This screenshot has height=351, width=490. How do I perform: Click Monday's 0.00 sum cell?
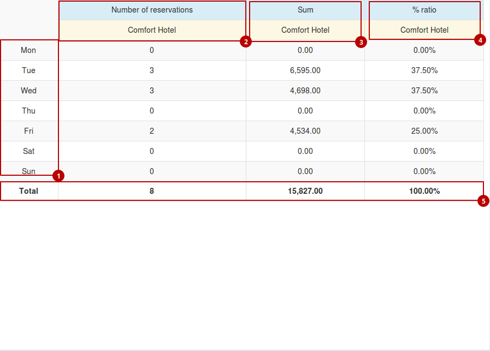click(x=305, y=50)
